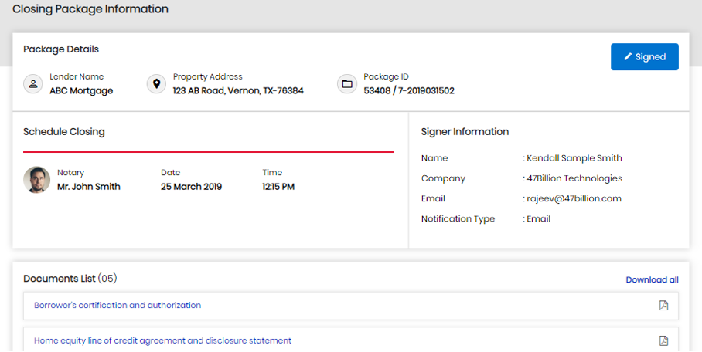The image size is (702, 352).
Task: Download PDF of Borrower's certification document
Action: coord(663,305)
